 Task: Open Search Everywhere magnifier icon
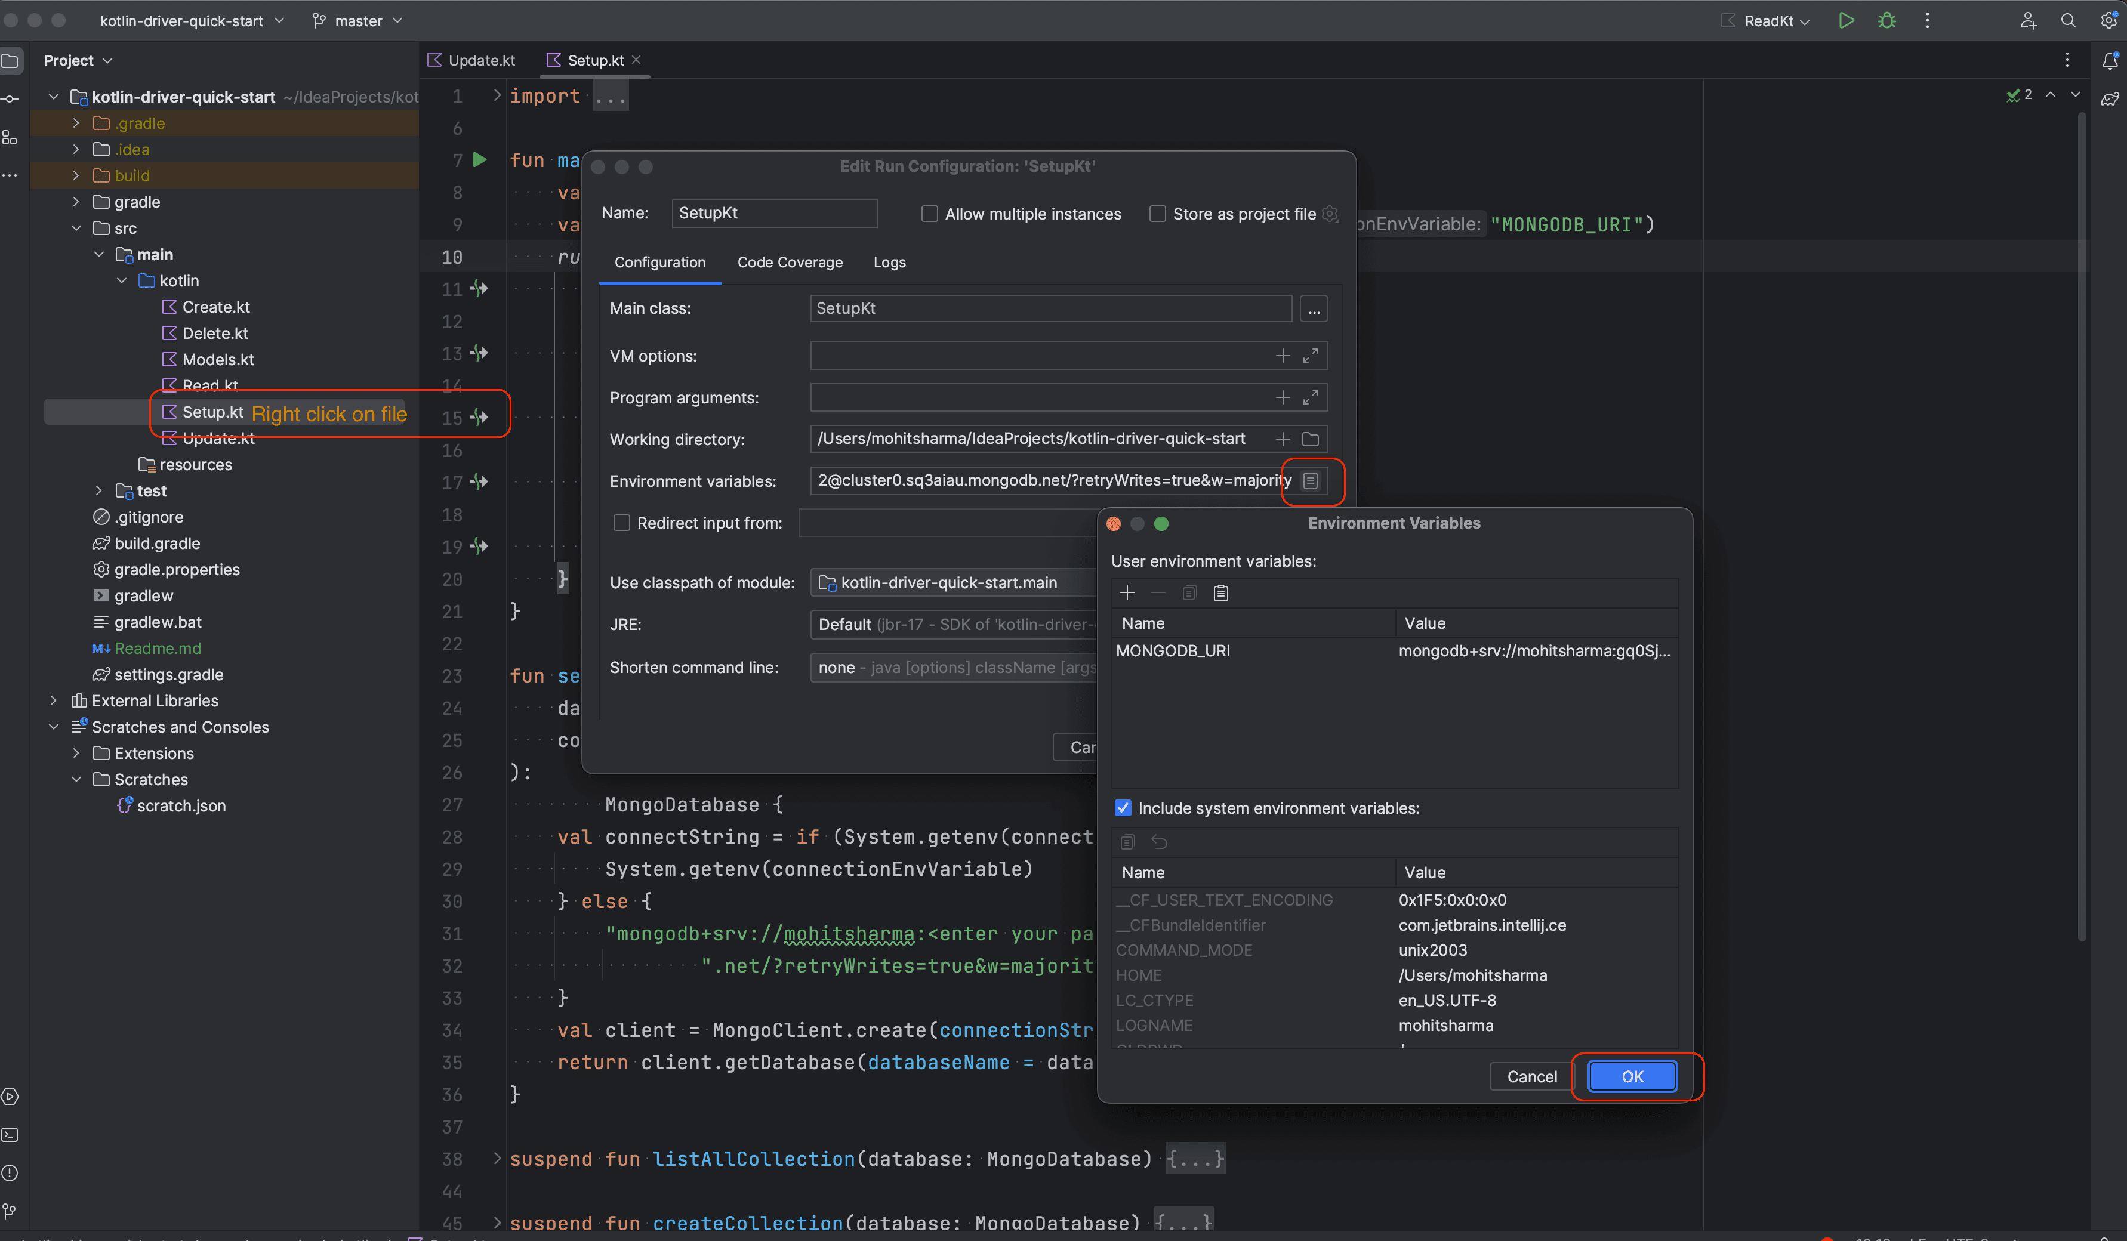2067,20
